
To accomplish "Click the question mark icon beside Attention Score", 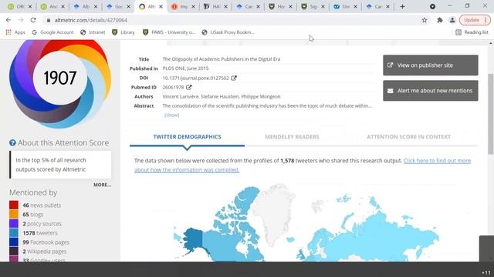I will coord(12,143).
